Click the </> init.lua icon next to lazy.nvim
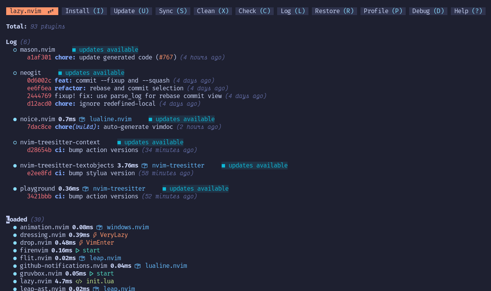491x291 pixels. [78, 281]
